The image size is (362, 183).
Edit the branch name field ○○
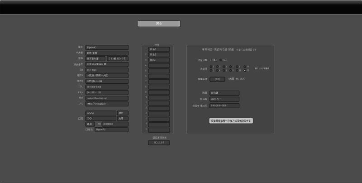click(100, 119)
